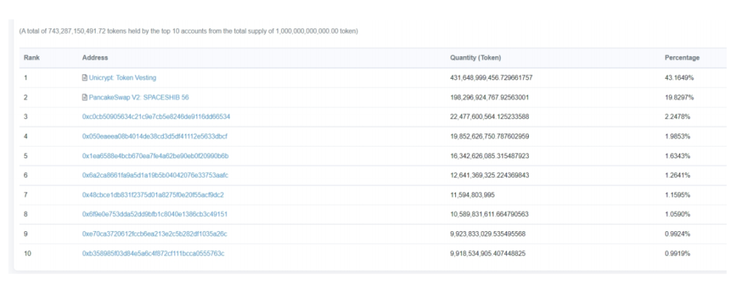This screenshot has width=748, height=299.
Task: Click the 1.6343% percentage value
Action: (x=677, y=155)
